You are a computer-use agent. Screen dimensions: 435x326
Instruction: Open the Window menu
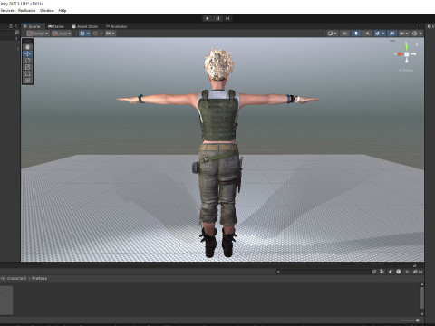tap(47, 10)
